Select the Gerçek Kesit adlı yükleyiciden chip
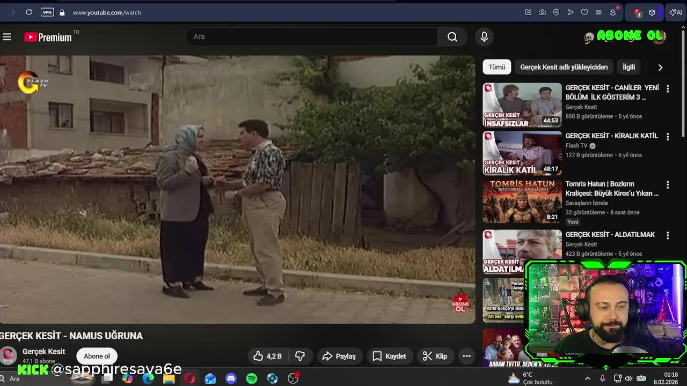The image size is (687, 386). tap(564, 67)
